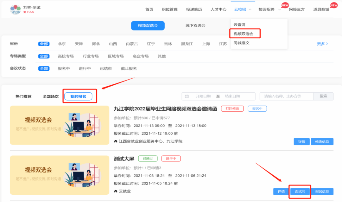
Task: Switch to the 我的报名 tab
Action: coord(78,96)
